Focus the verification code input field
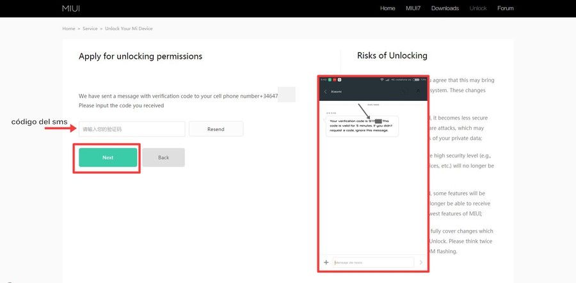The width and height of the screenshot is (576, 283). click(132, 129)
